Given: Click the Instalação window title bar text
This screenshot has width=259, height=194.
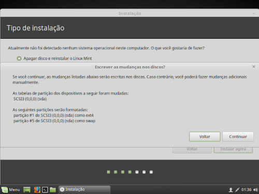Looking at the screenshot, I should tap(130, 13).
